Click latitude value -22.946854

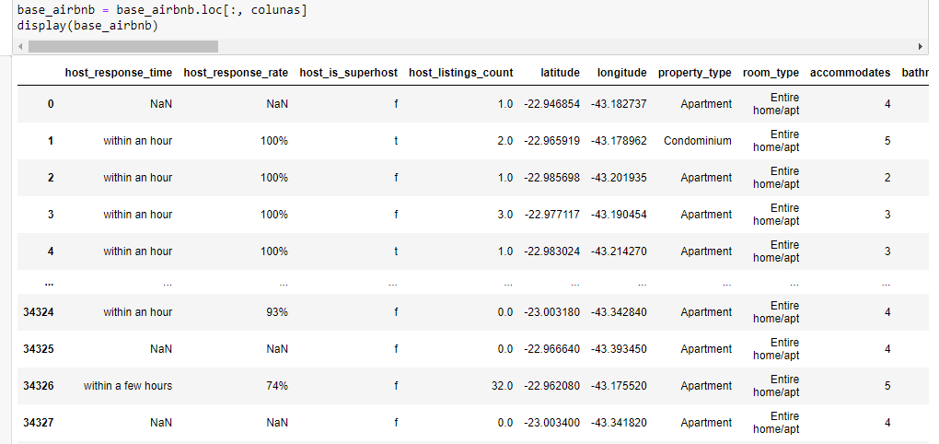[x=551, y=104]
